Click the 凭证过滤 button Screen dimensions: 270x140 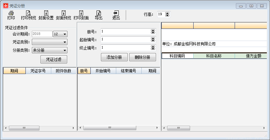point(54,59)
